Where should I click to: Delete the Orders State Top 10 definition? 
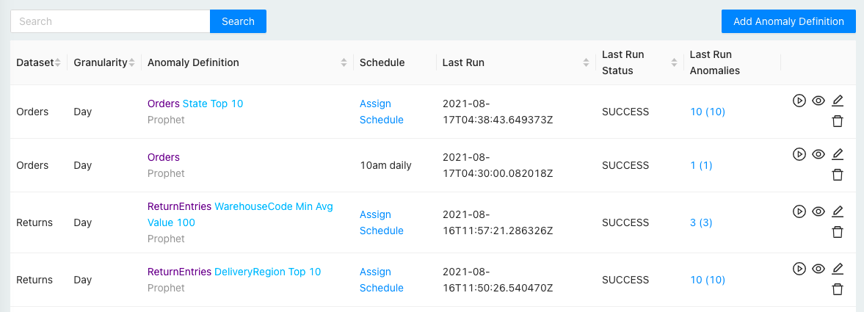point(838,121)
